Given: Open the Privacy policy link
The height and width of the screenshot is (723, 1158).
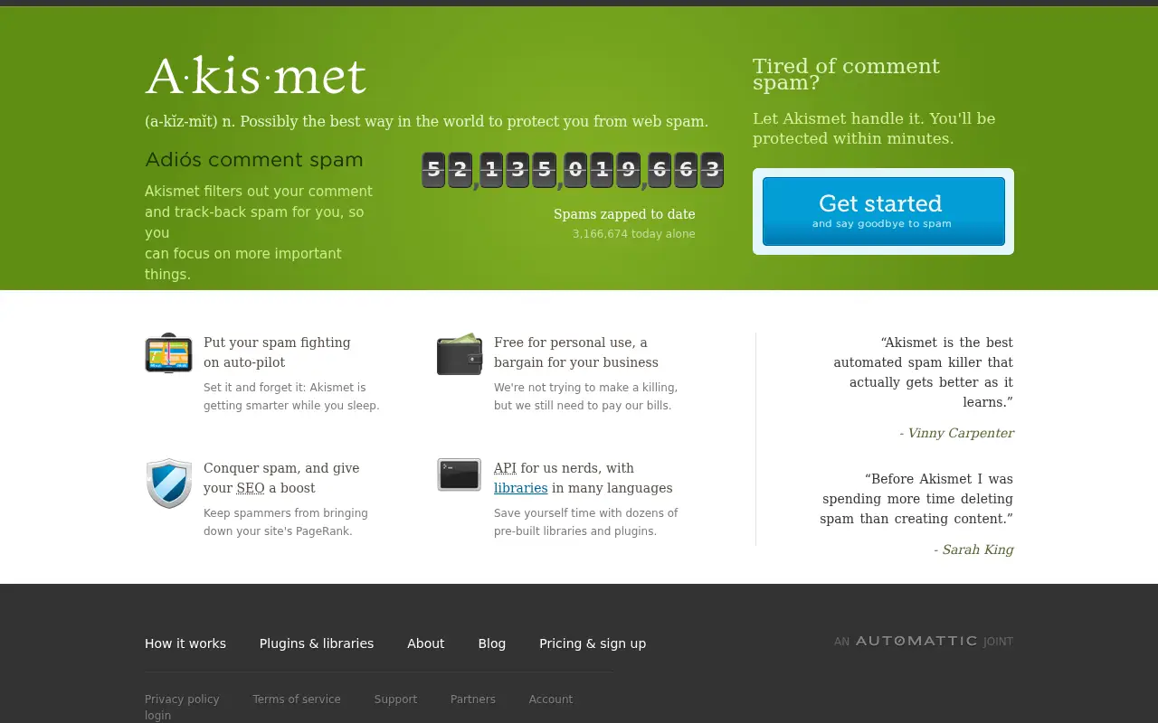Looking at the screenshot, I should (182, 700).
